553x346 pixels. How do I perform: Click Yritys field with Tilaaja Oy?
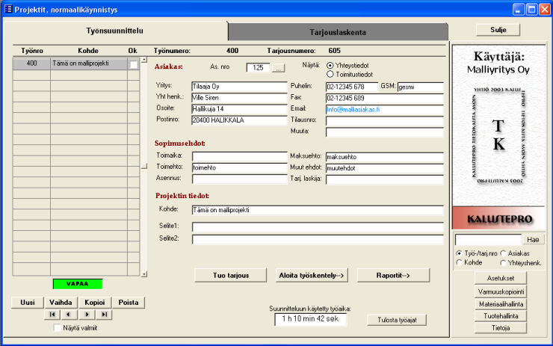(239, 87)
